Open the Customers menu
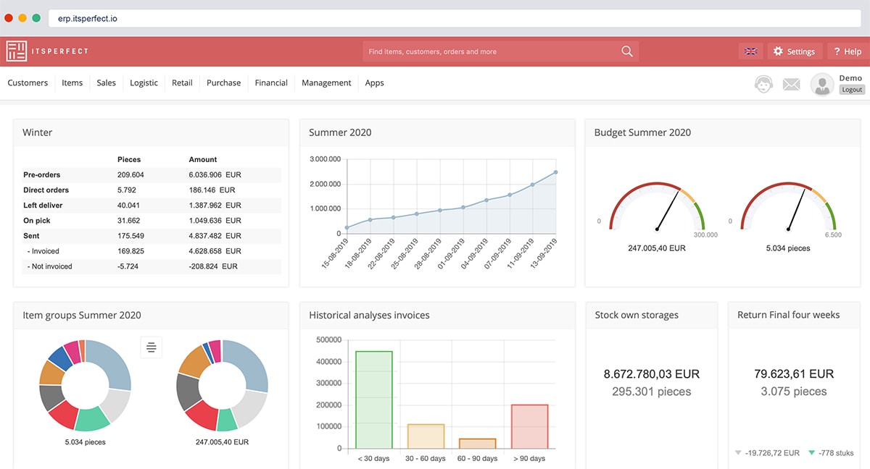This screenshot has height=469, width=870. click(28, 83)
